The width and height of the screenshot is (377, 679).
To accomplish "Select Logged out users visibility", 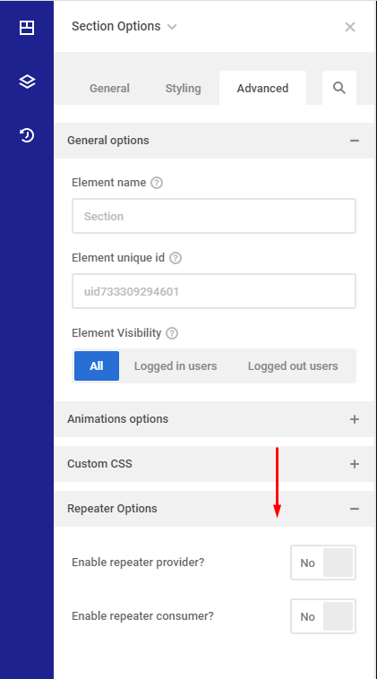I will pos(293,365).
